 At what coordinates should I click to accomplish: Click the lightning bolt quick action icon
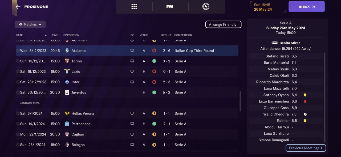coord(206,7)
